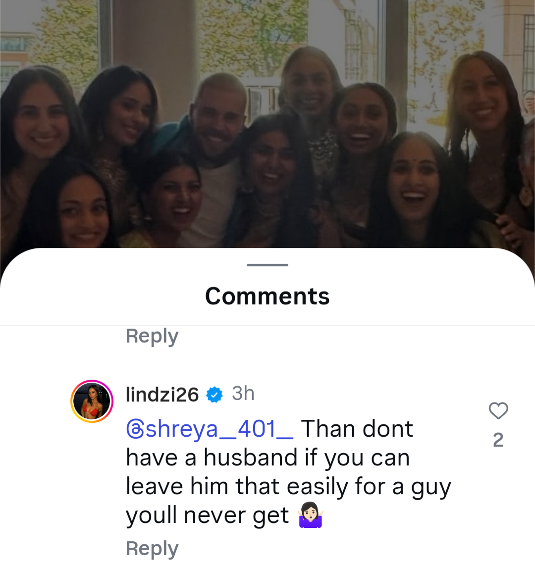535x573 pixels.
Task: View the likes count of 2
Action: point(498,440)
